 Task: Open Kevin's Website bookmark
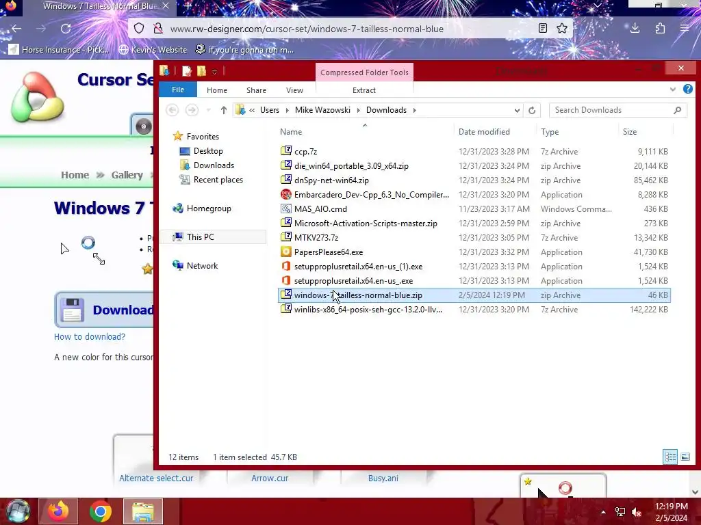153,49
